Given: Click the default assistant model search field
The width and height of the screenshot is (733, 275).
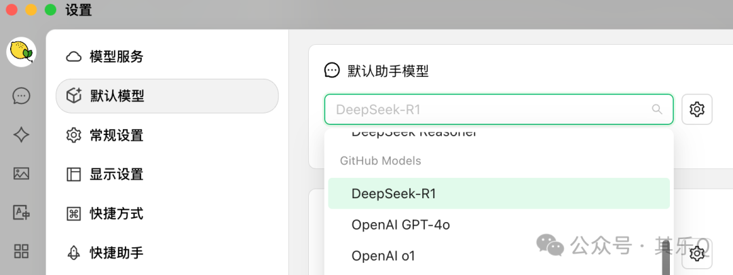Looking at the screenshot, I should coord(489,109).
